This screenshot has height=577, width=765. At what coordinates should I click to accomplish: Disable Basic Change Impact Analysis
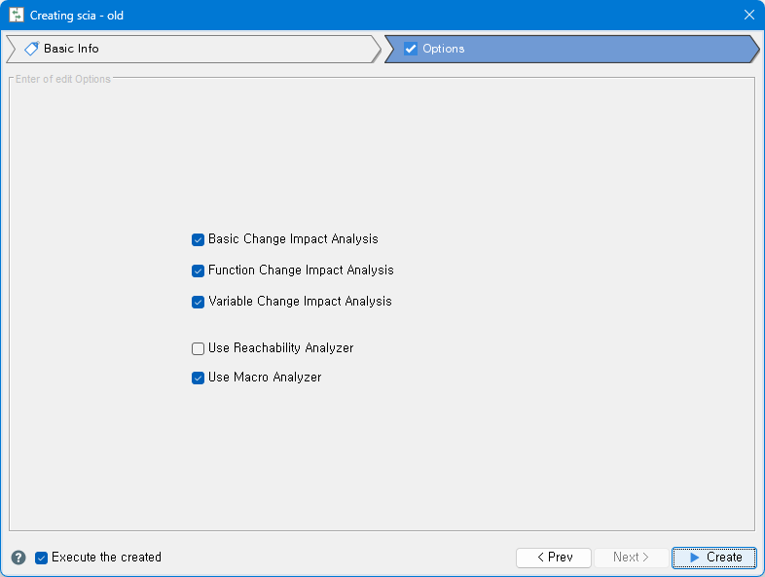tap(199, 239)
